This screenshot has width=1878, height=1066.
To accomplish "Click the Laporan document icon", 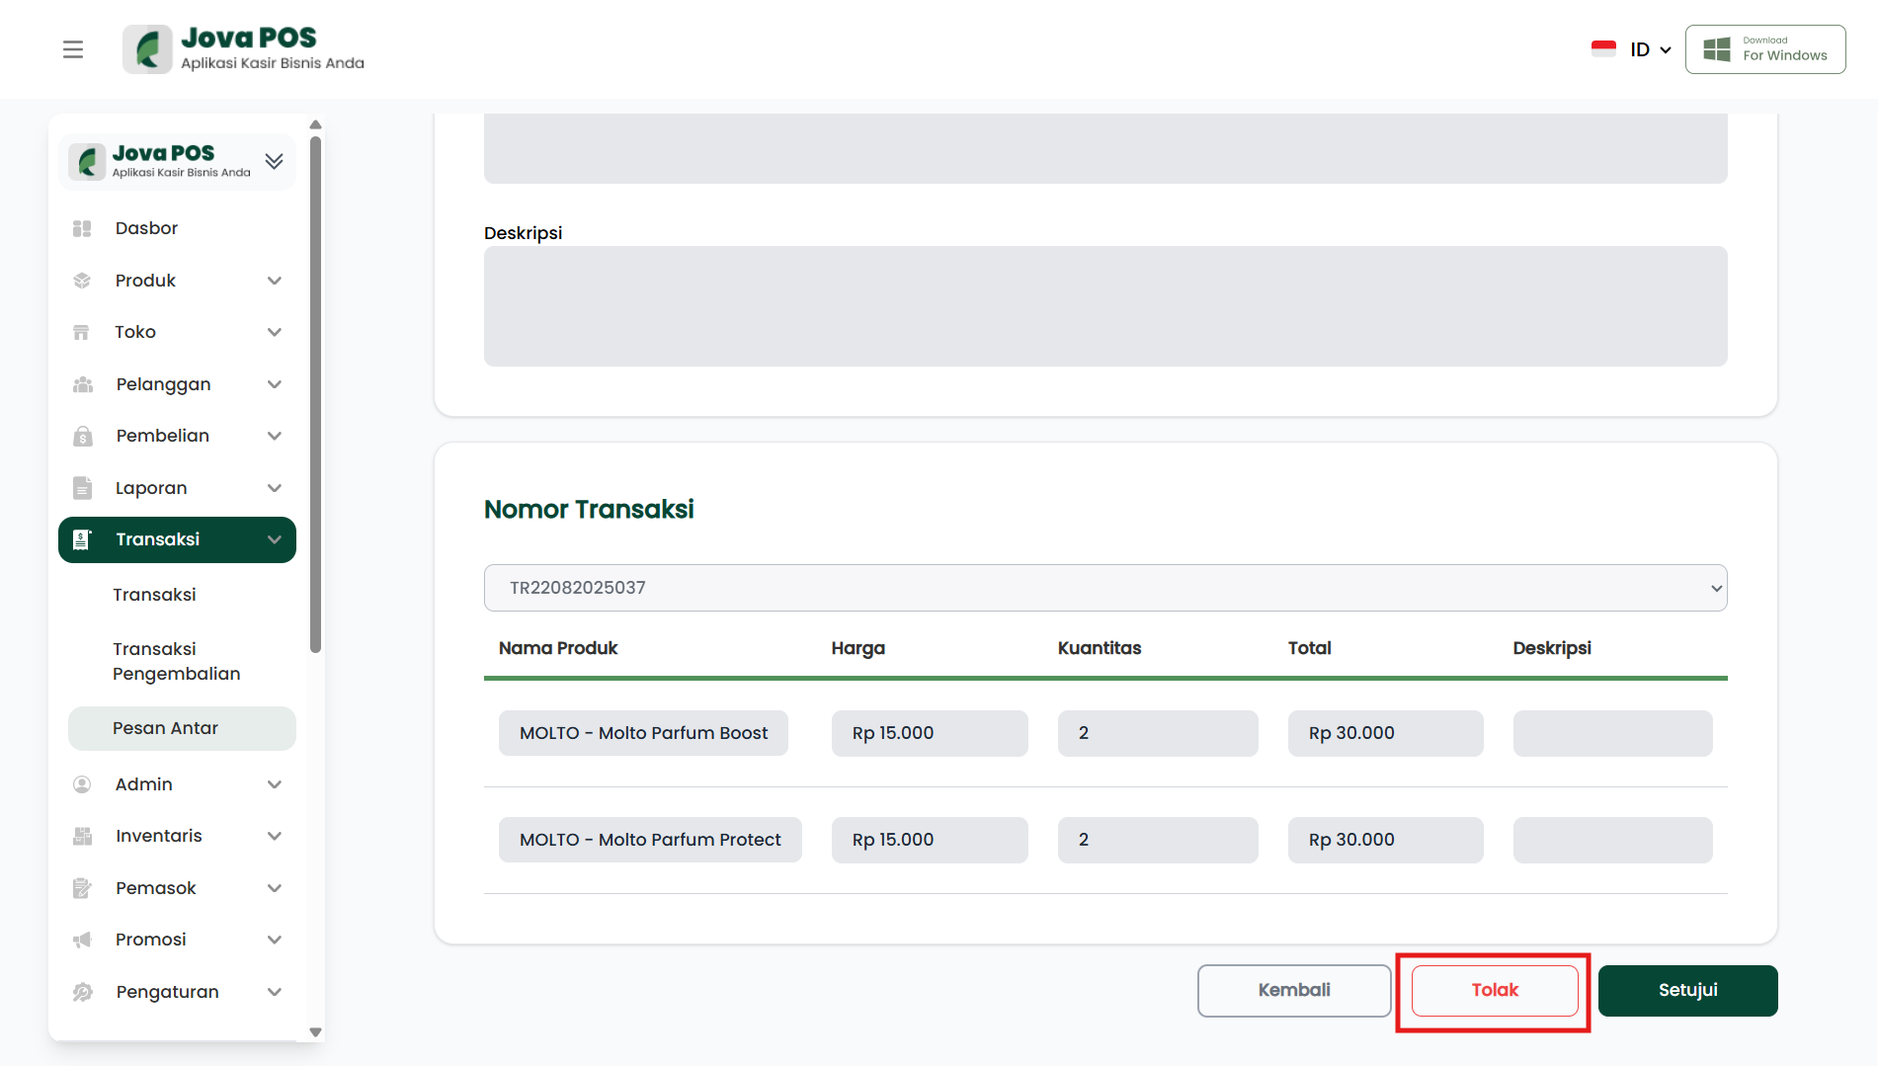I will [82, 488].
